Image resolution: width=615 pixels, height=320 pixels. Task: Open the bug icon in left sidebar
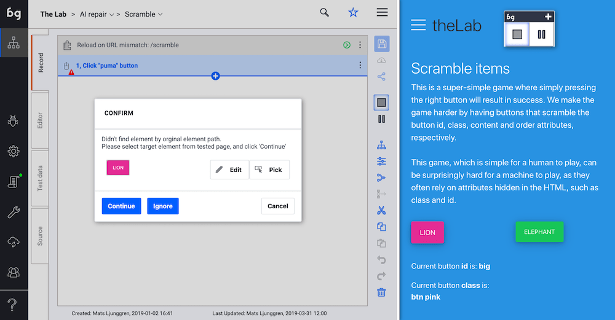tap(14, 121)
